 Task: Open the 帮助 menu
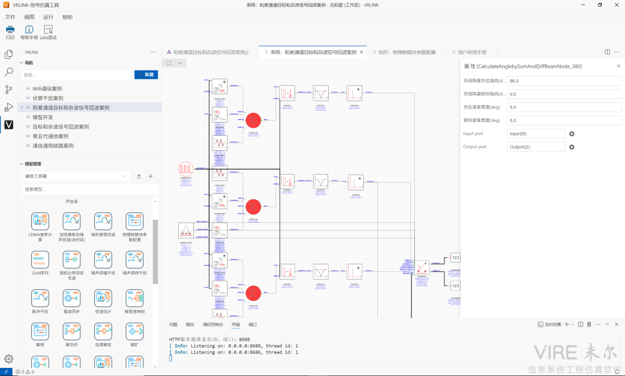pos(67,17)
